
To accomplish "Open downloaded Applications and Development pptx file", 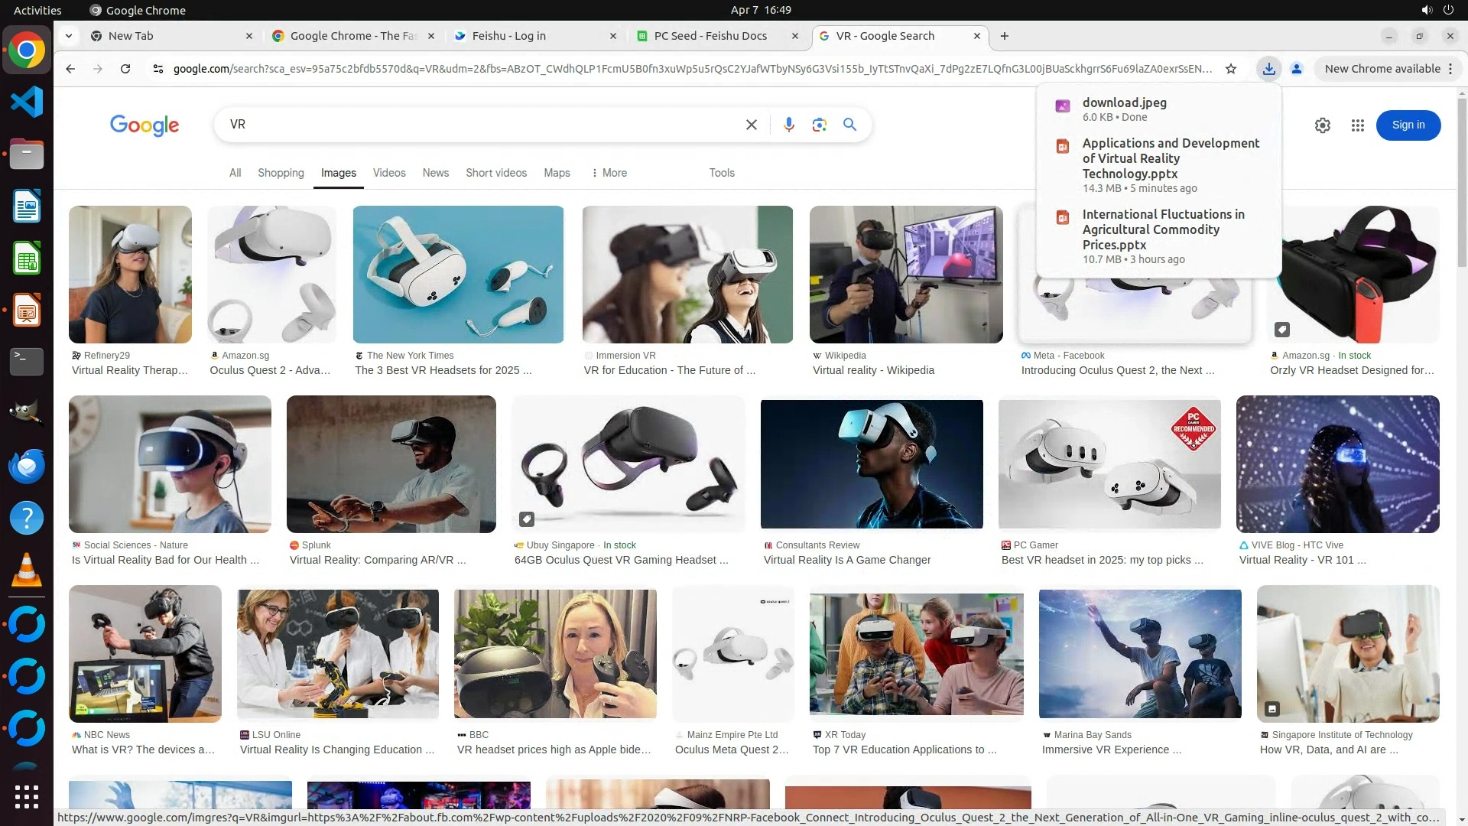I will pos(1170,158).
